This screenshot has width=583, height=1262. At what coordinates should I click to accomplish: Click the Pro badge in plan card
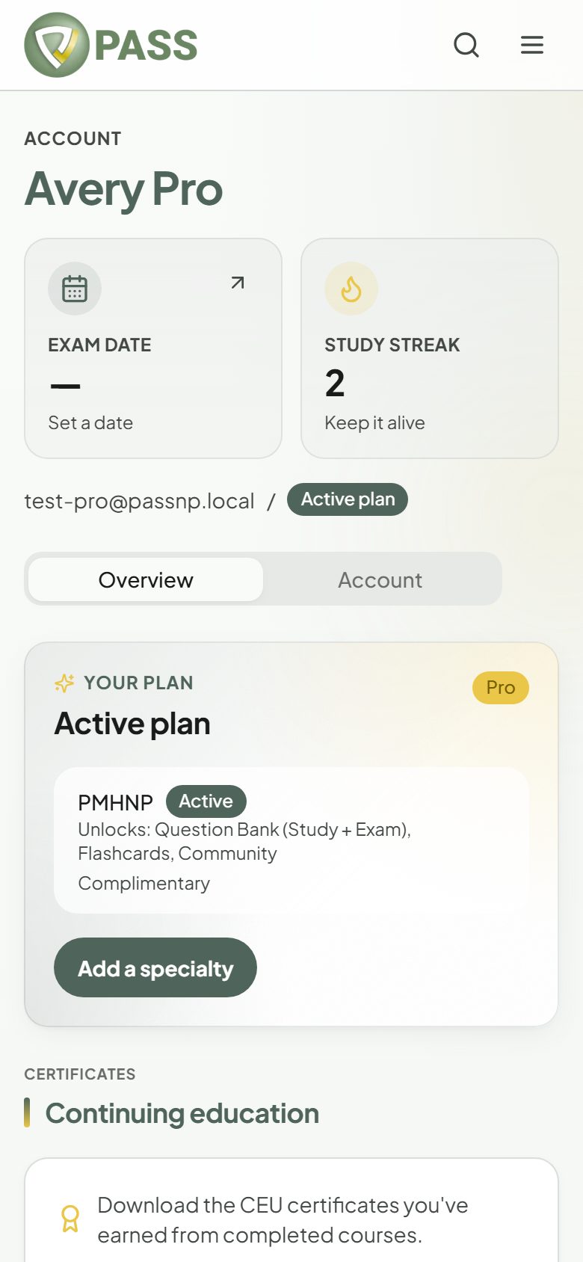pyautogui.click(x=501, y=688)
